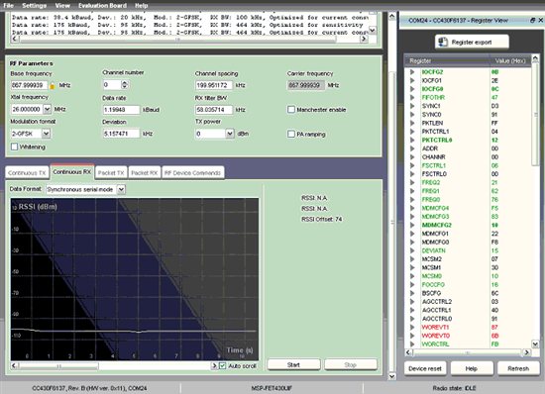
Task: Select the Continuous RX tab
Action: coord(72,172)
